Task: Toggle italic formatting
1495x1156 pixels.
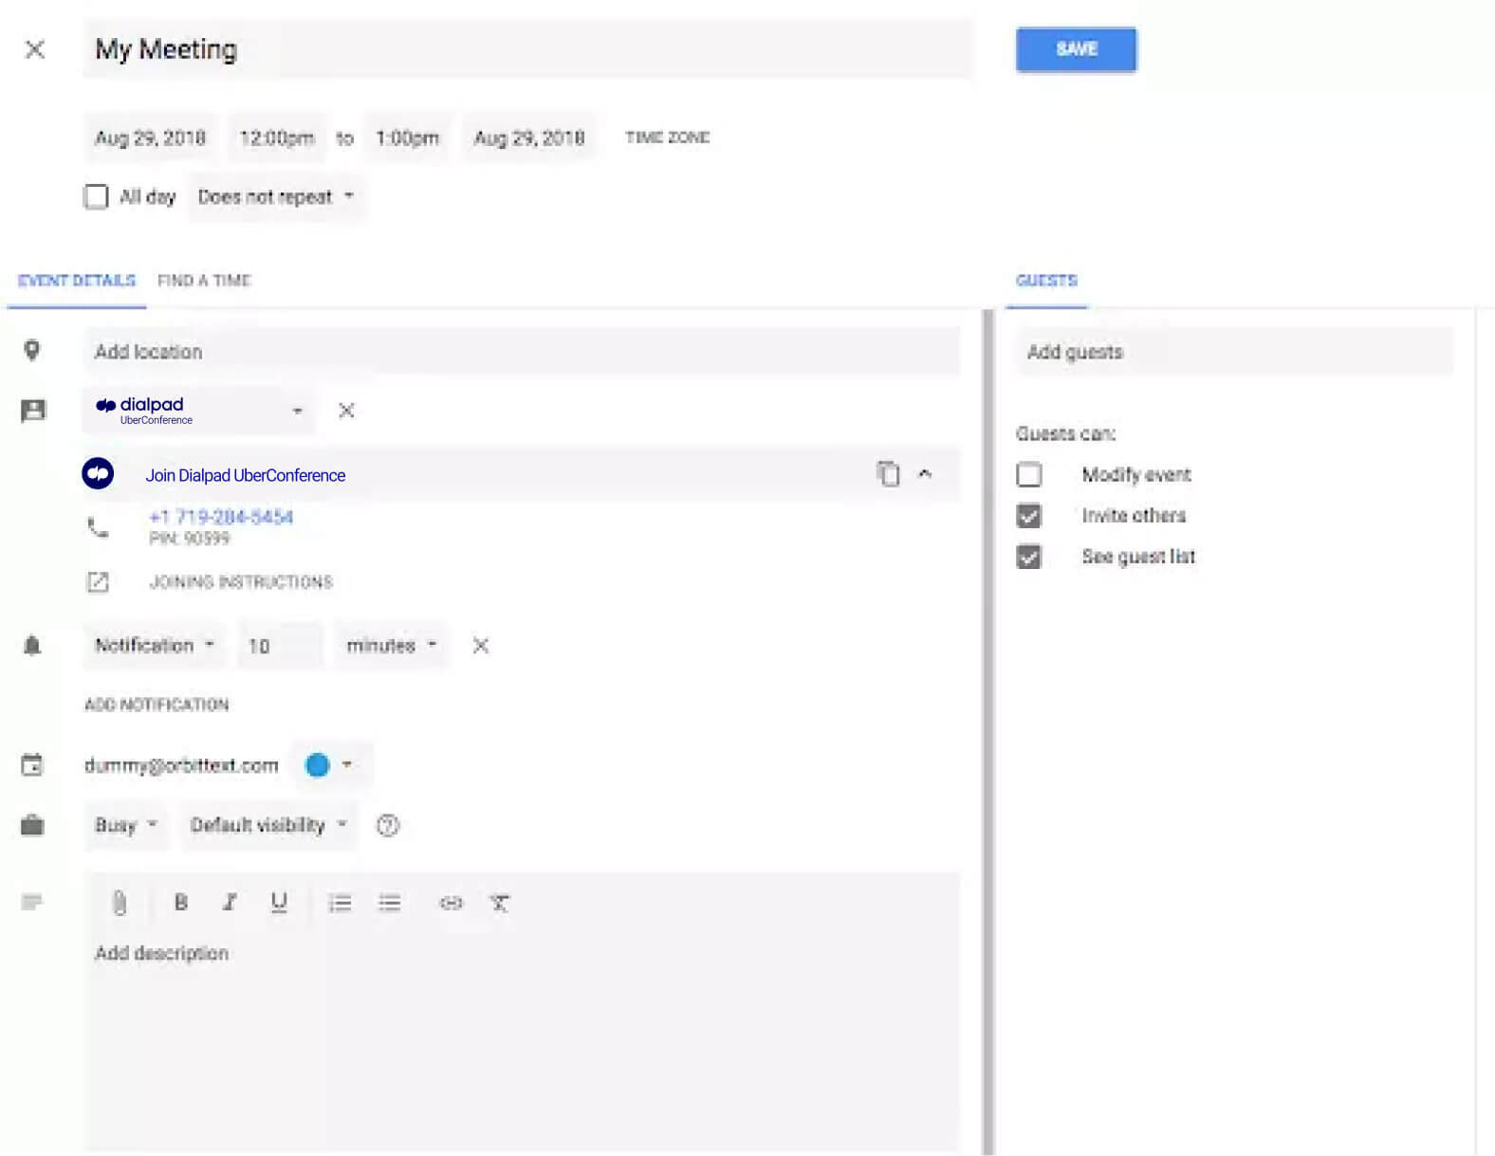Action: 229,903
